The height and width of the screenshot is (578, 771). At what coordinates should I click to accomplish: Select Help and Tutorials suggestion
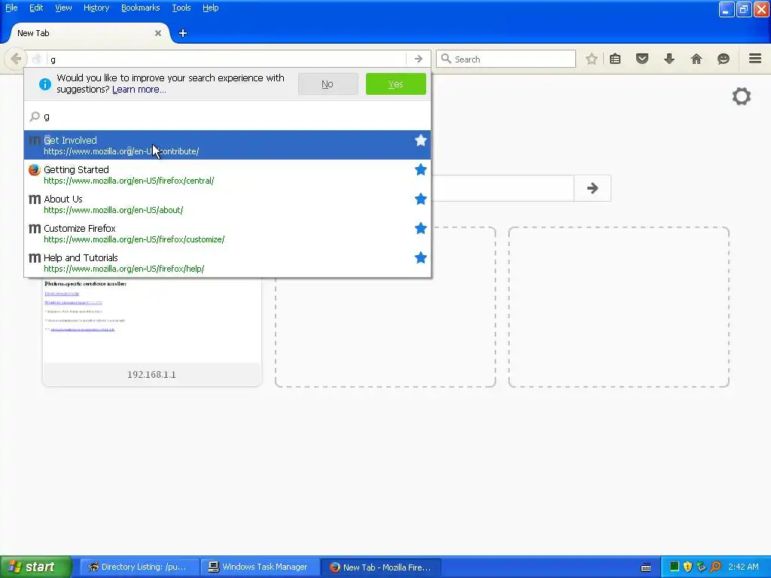pyautogui.click(x=227, y=263)
